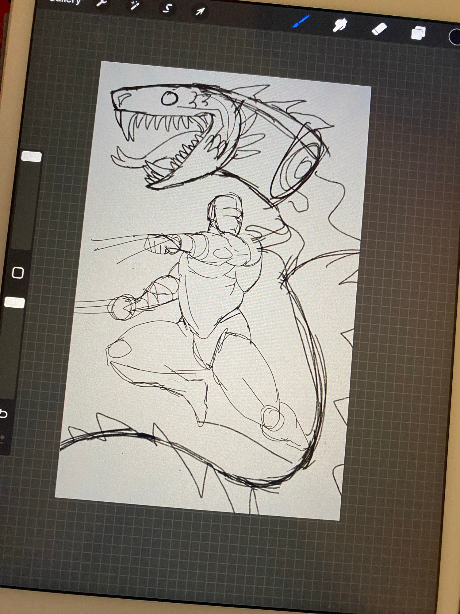Open the color picker circle

455,37
